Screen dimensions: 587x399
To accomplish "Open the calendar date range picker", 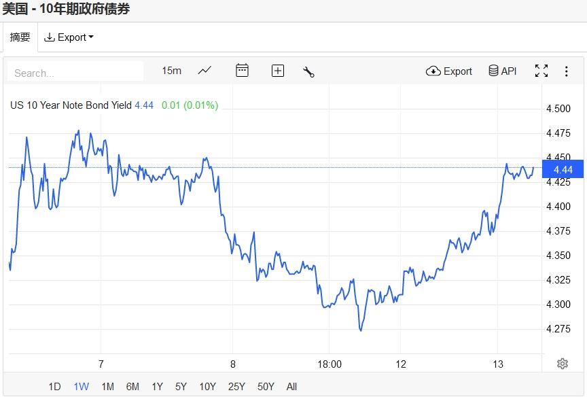I will (x=242, y=71).
